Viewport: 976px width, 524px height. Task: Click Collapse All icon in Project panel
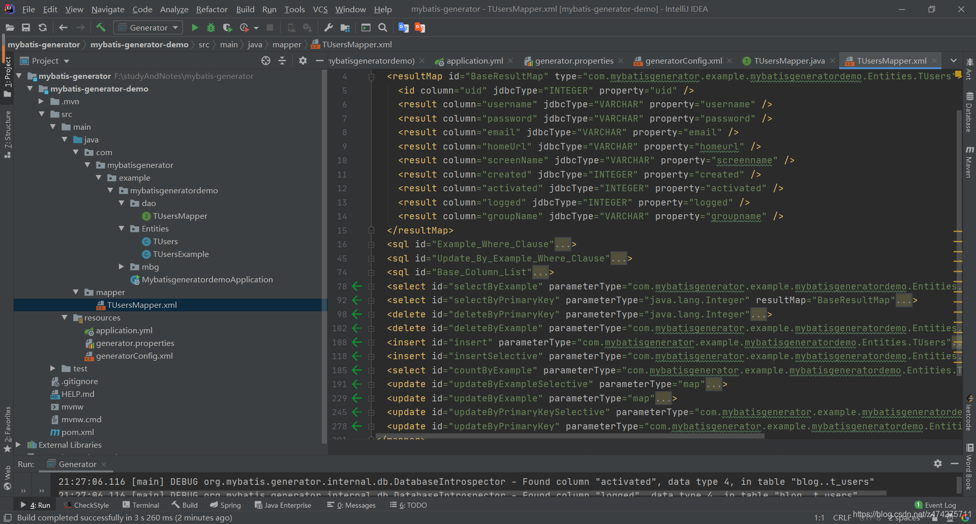(x=282, y=61)
